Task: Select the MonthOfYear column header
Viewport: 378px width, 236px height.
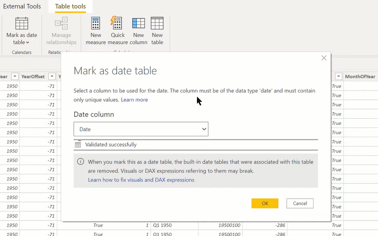Action: 360,77
